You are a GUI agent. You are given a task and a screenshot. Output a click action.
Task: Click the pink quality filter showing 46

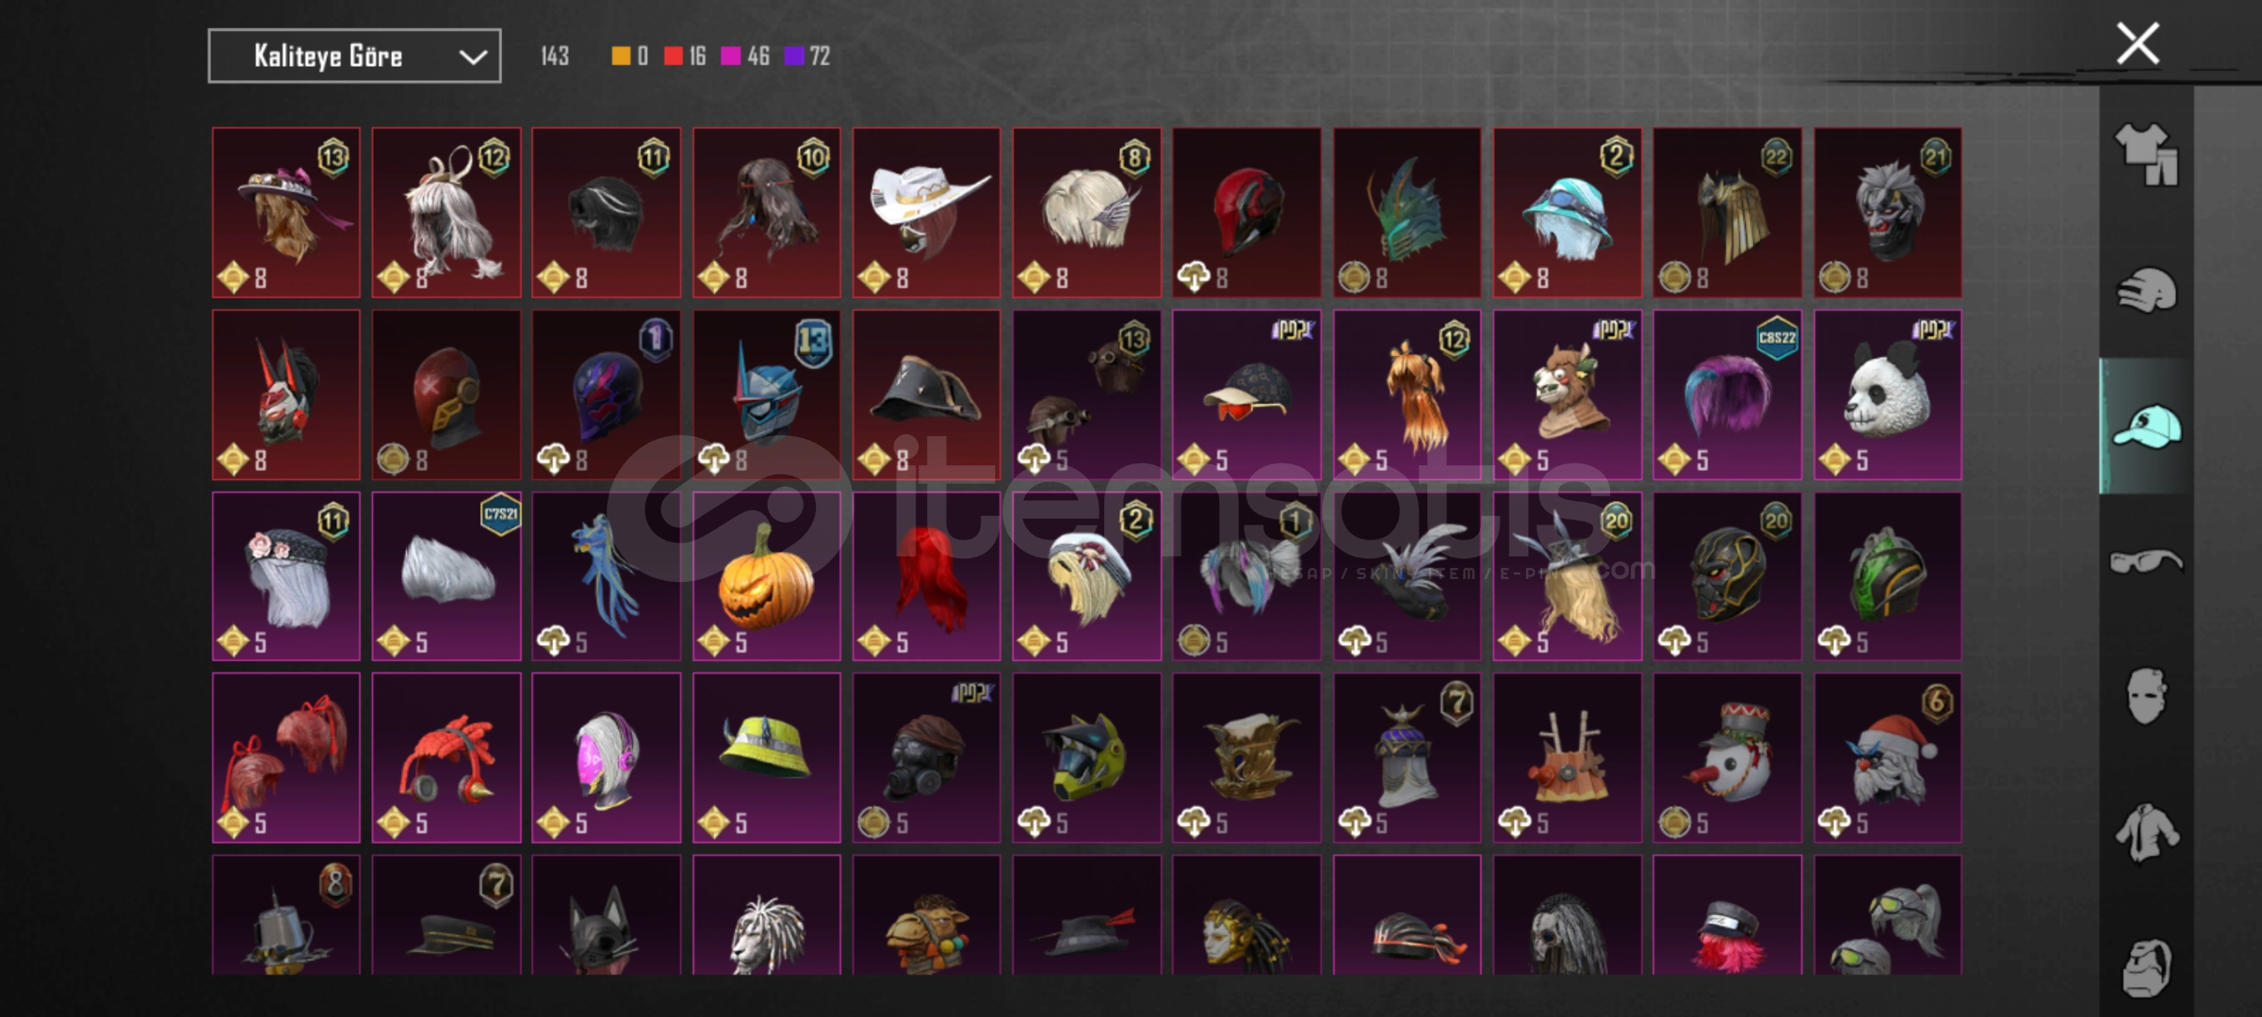point(745,56)
